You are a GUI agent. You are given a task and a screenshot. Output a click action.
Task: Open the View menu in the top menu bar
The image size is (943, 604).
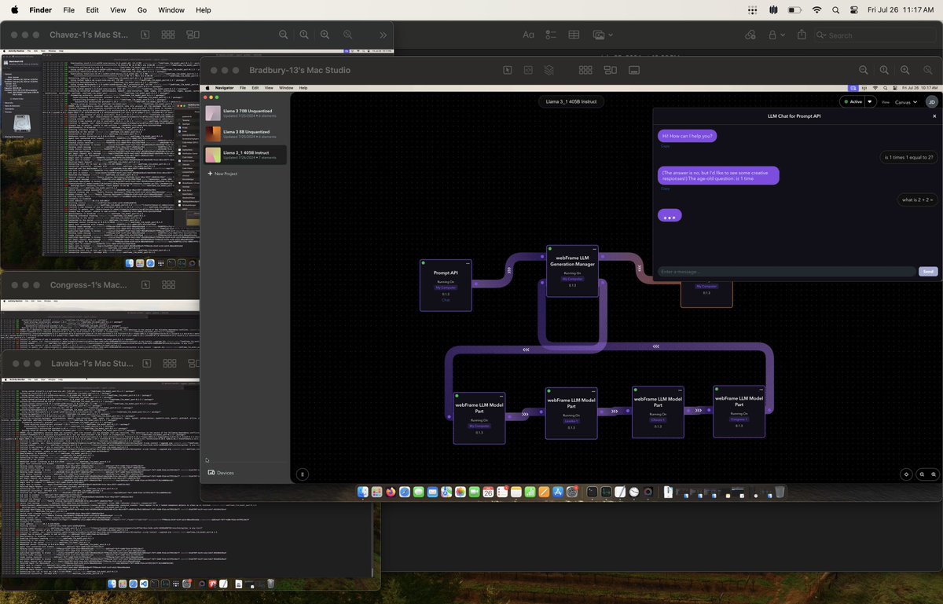click(x=118, y=10)
